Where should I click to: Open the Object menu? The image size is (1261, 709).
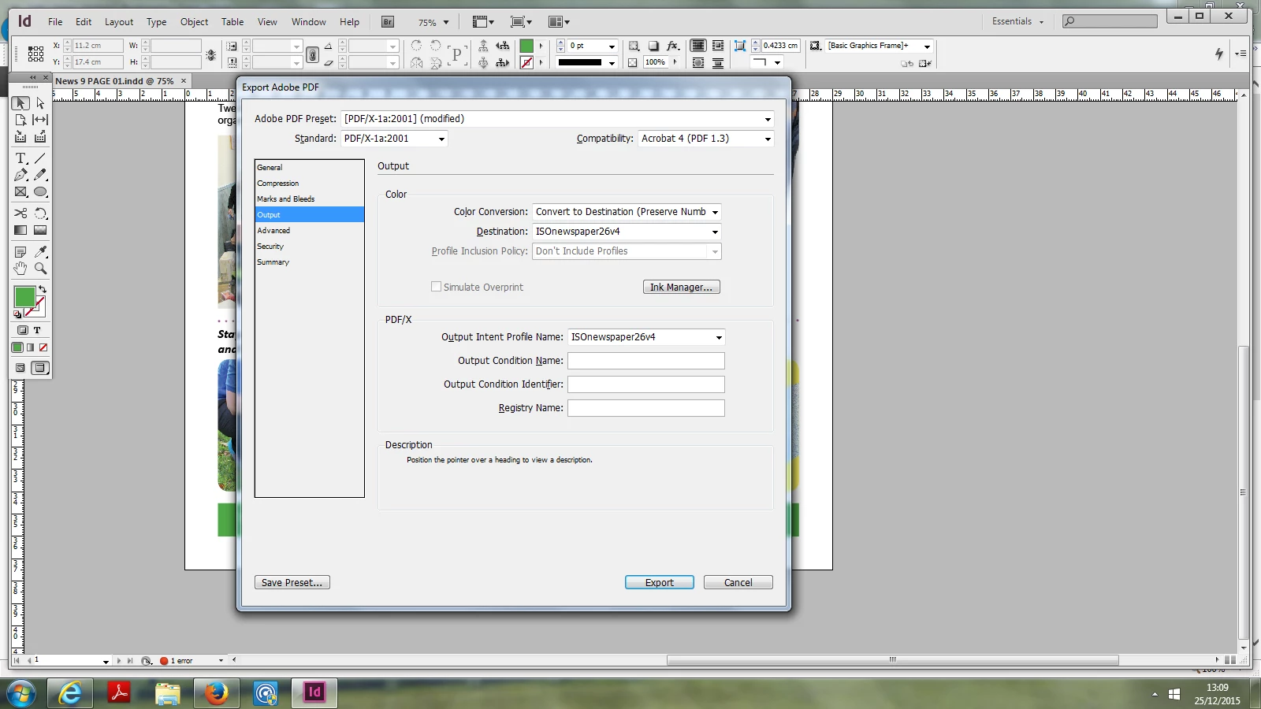[194, 22]
